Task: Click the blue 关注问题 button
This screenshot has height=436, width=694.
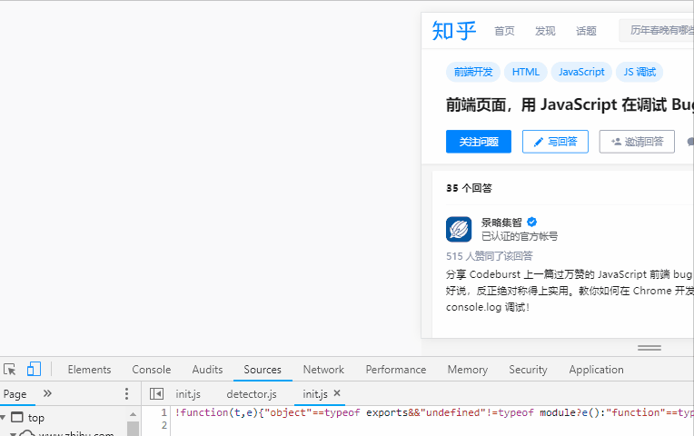Action: tap(479, 142)
